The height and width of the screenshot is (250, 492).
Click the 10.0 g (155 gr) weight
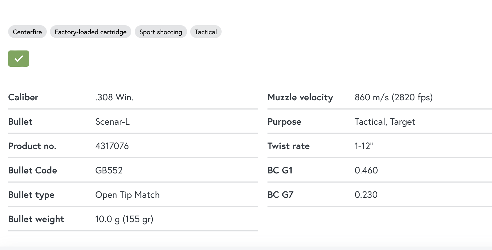[x=124, y=219]
